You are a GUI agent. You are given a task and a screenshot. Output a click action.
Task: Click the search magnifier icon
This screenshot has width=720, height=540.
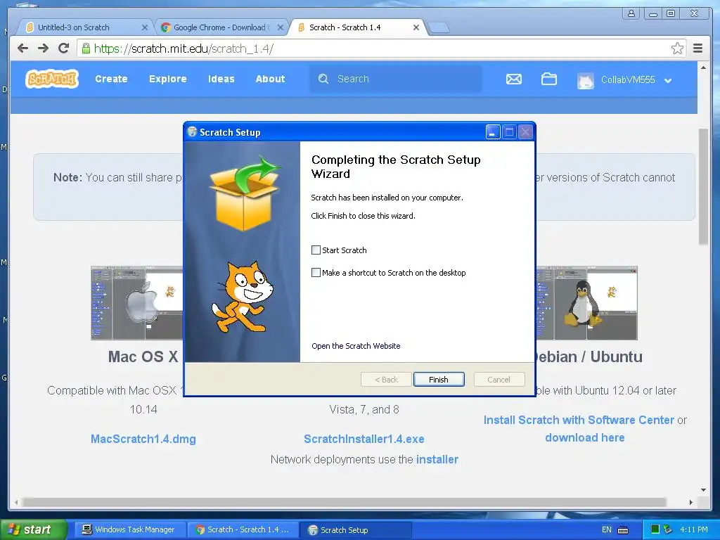point(323,79)
